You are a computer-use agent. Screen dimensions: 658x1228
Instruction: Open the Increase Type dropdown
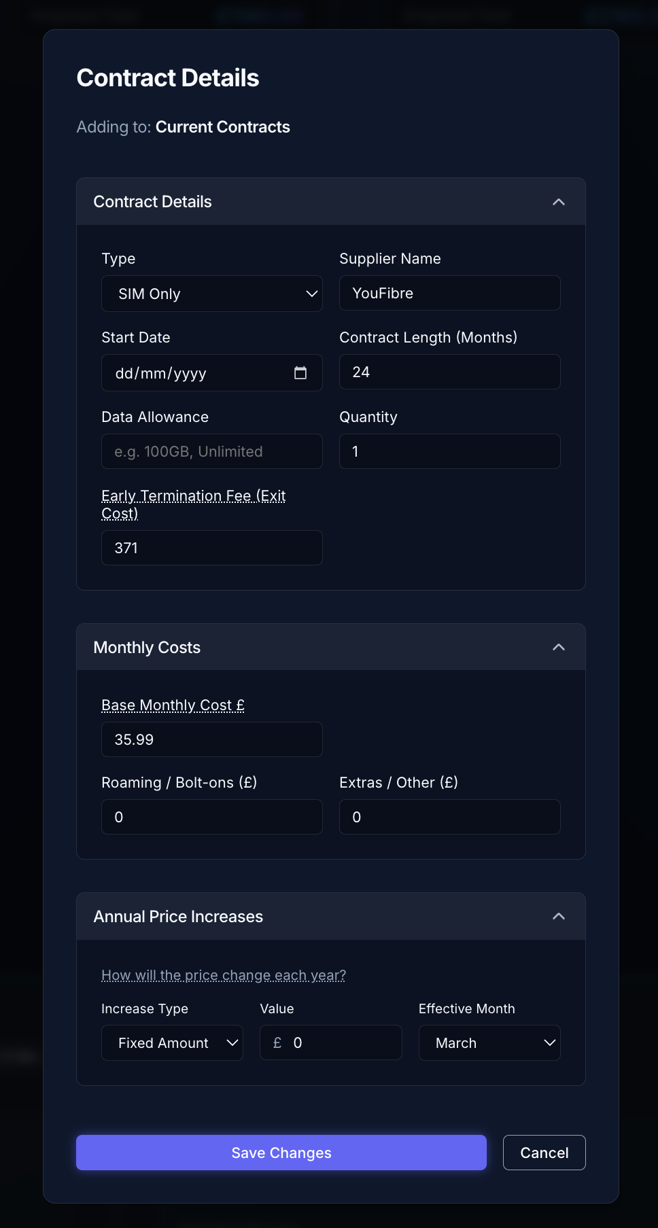(x=171, y=1042)
